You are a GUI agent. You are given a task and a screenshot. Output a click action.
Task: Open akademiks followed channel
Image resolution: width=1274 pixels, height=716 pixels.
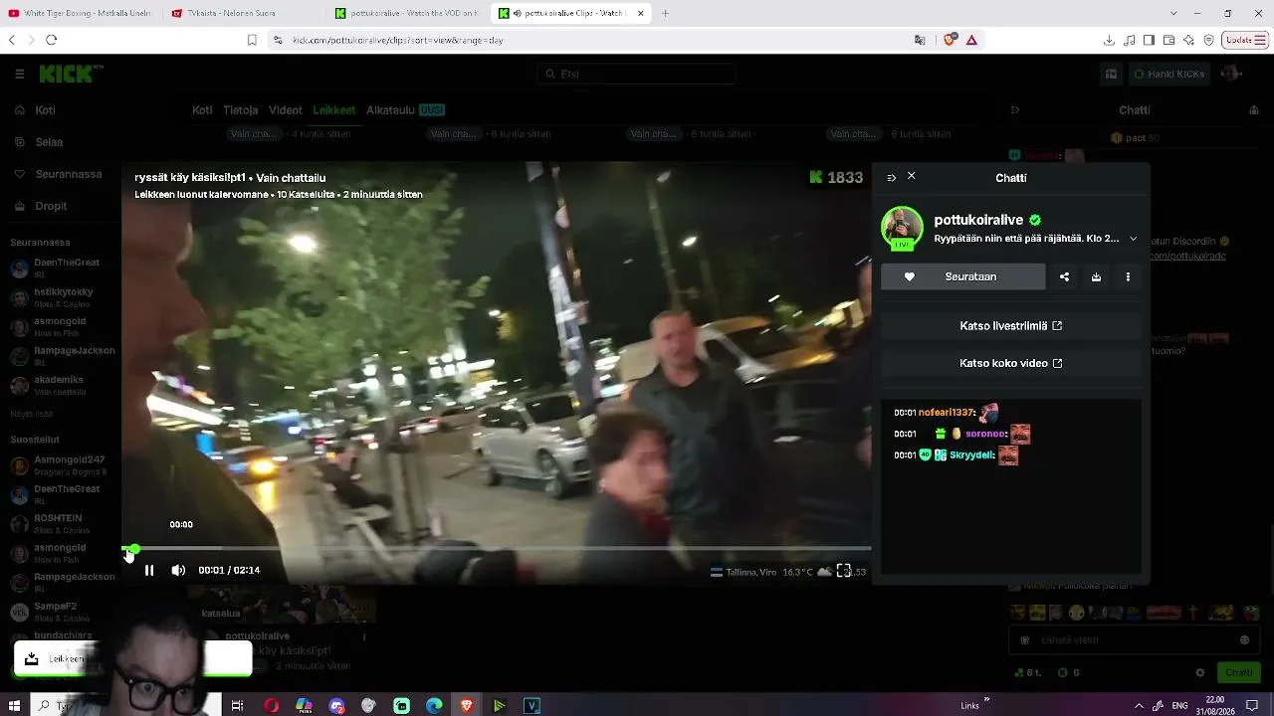(x=60, y=384)
